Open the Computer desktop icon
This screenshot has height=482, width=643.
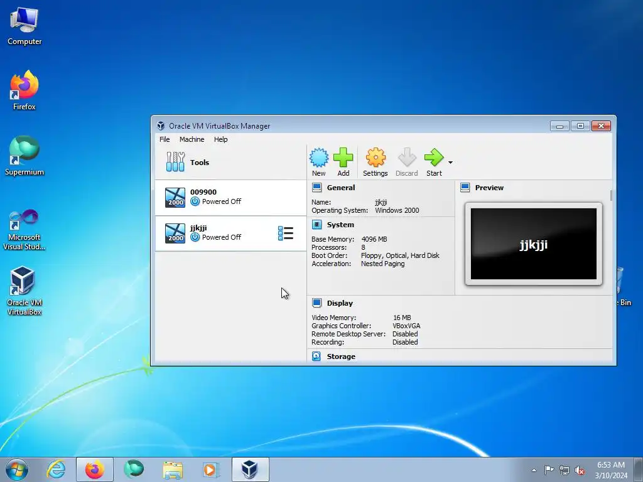pyautogui.click(x=24, y=26)
